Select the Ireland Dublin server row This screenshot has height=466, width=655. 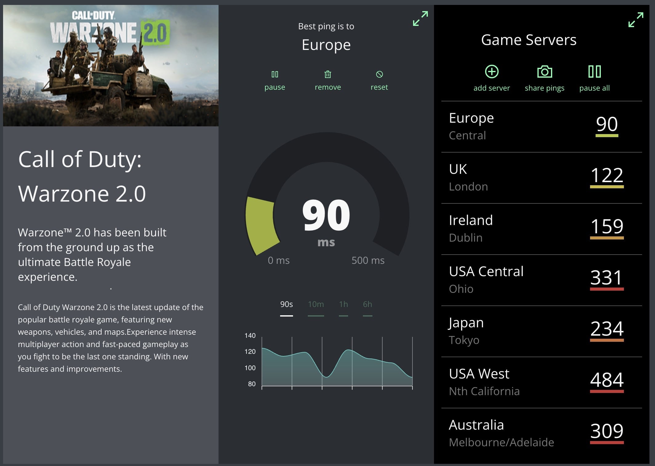tap(541, 229)
